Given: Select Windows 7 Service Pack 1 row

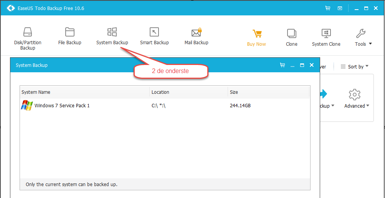Looking at the screenshot, I should point(165,105).
